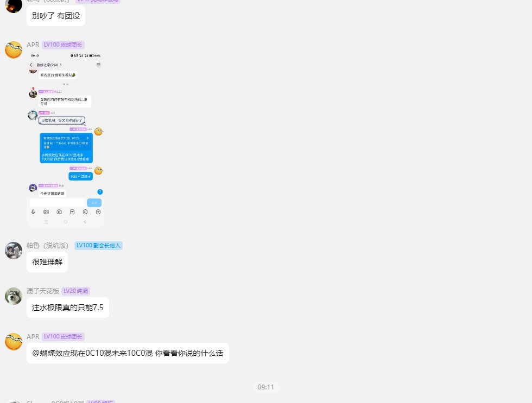The width and height of the screenshot is (532, 403).
Task: Click the username 混子天花板
Action: (x=43, y=291)
